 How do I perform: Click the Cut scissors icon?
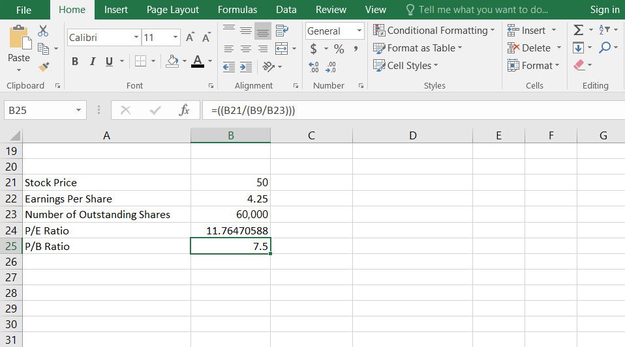coord(44,31)
